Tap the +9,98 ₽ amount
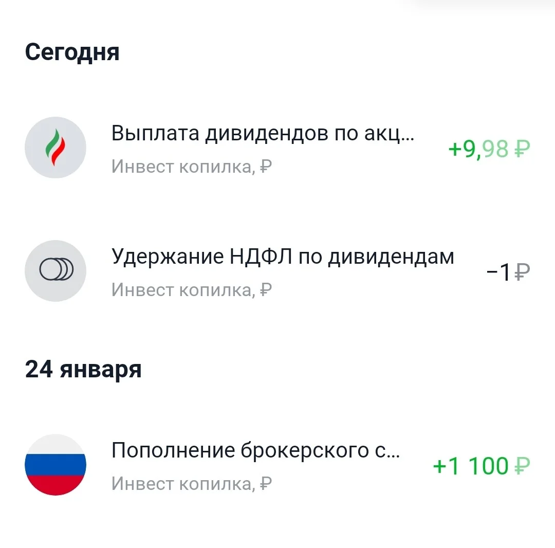Viewport: 555px width, 548px height. point(489,149)
